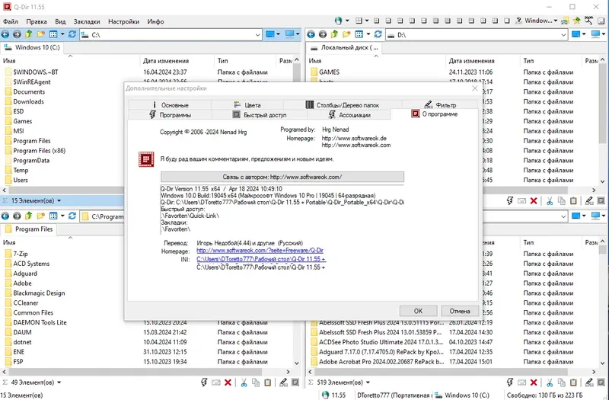Switch to the Ассоциации tab
Screen dimensions: 609x400
click(349, 115)
